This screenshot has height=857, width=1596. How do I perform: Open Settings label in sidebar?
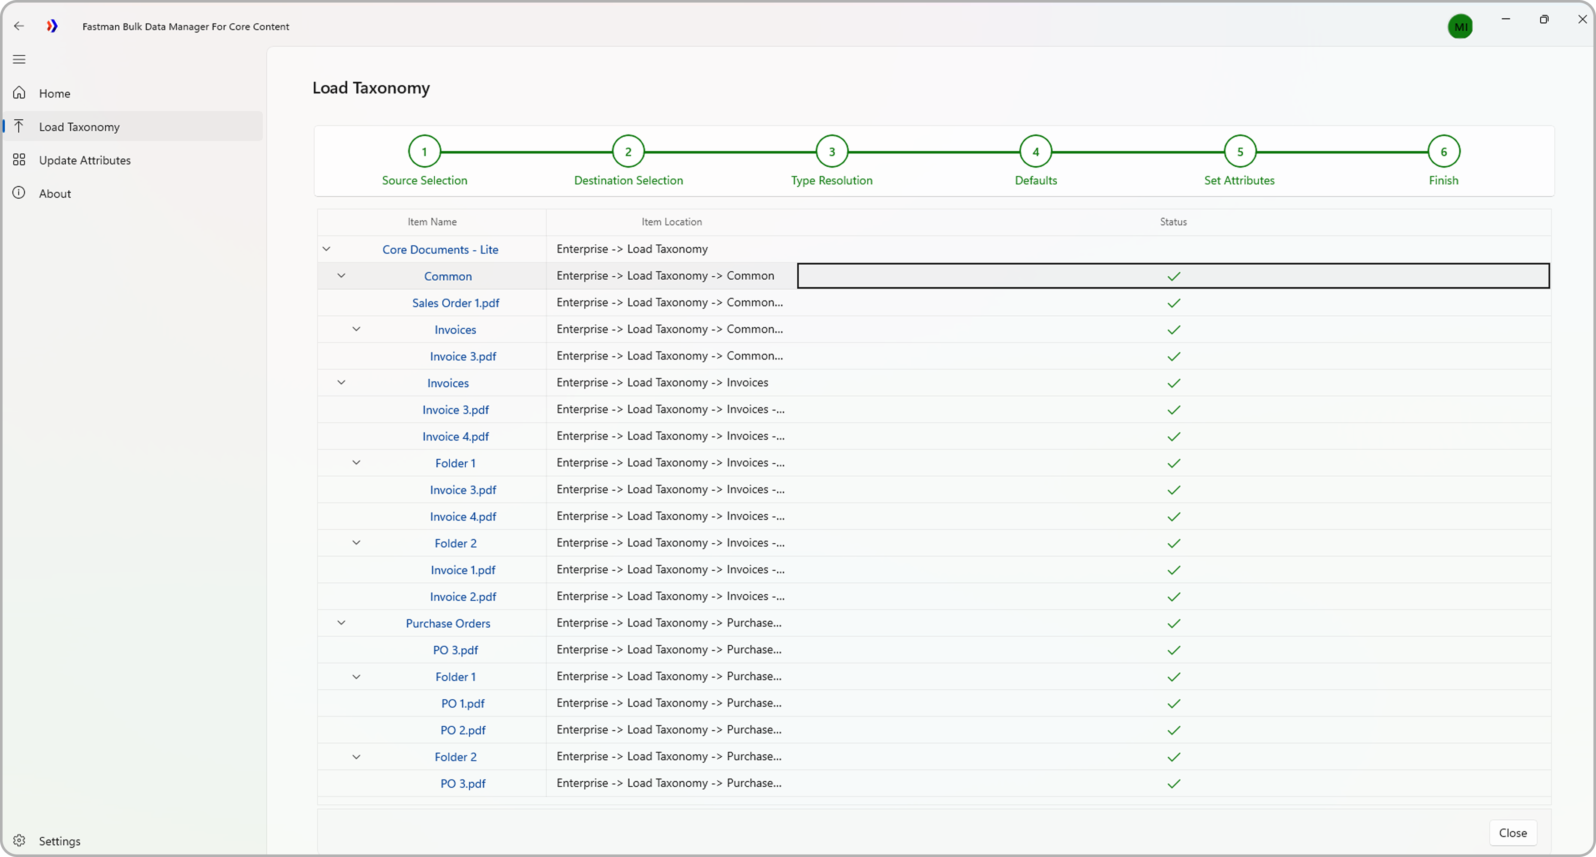coord(60,841)
